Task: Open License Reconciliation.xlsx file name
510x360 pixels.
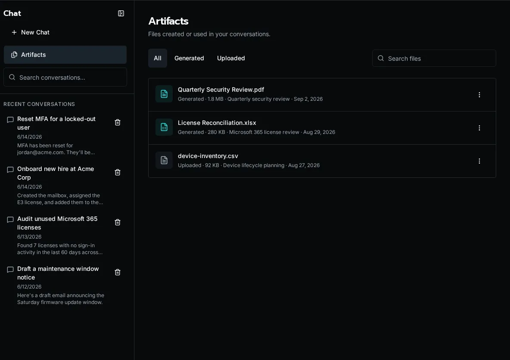Action: (217, 123)
